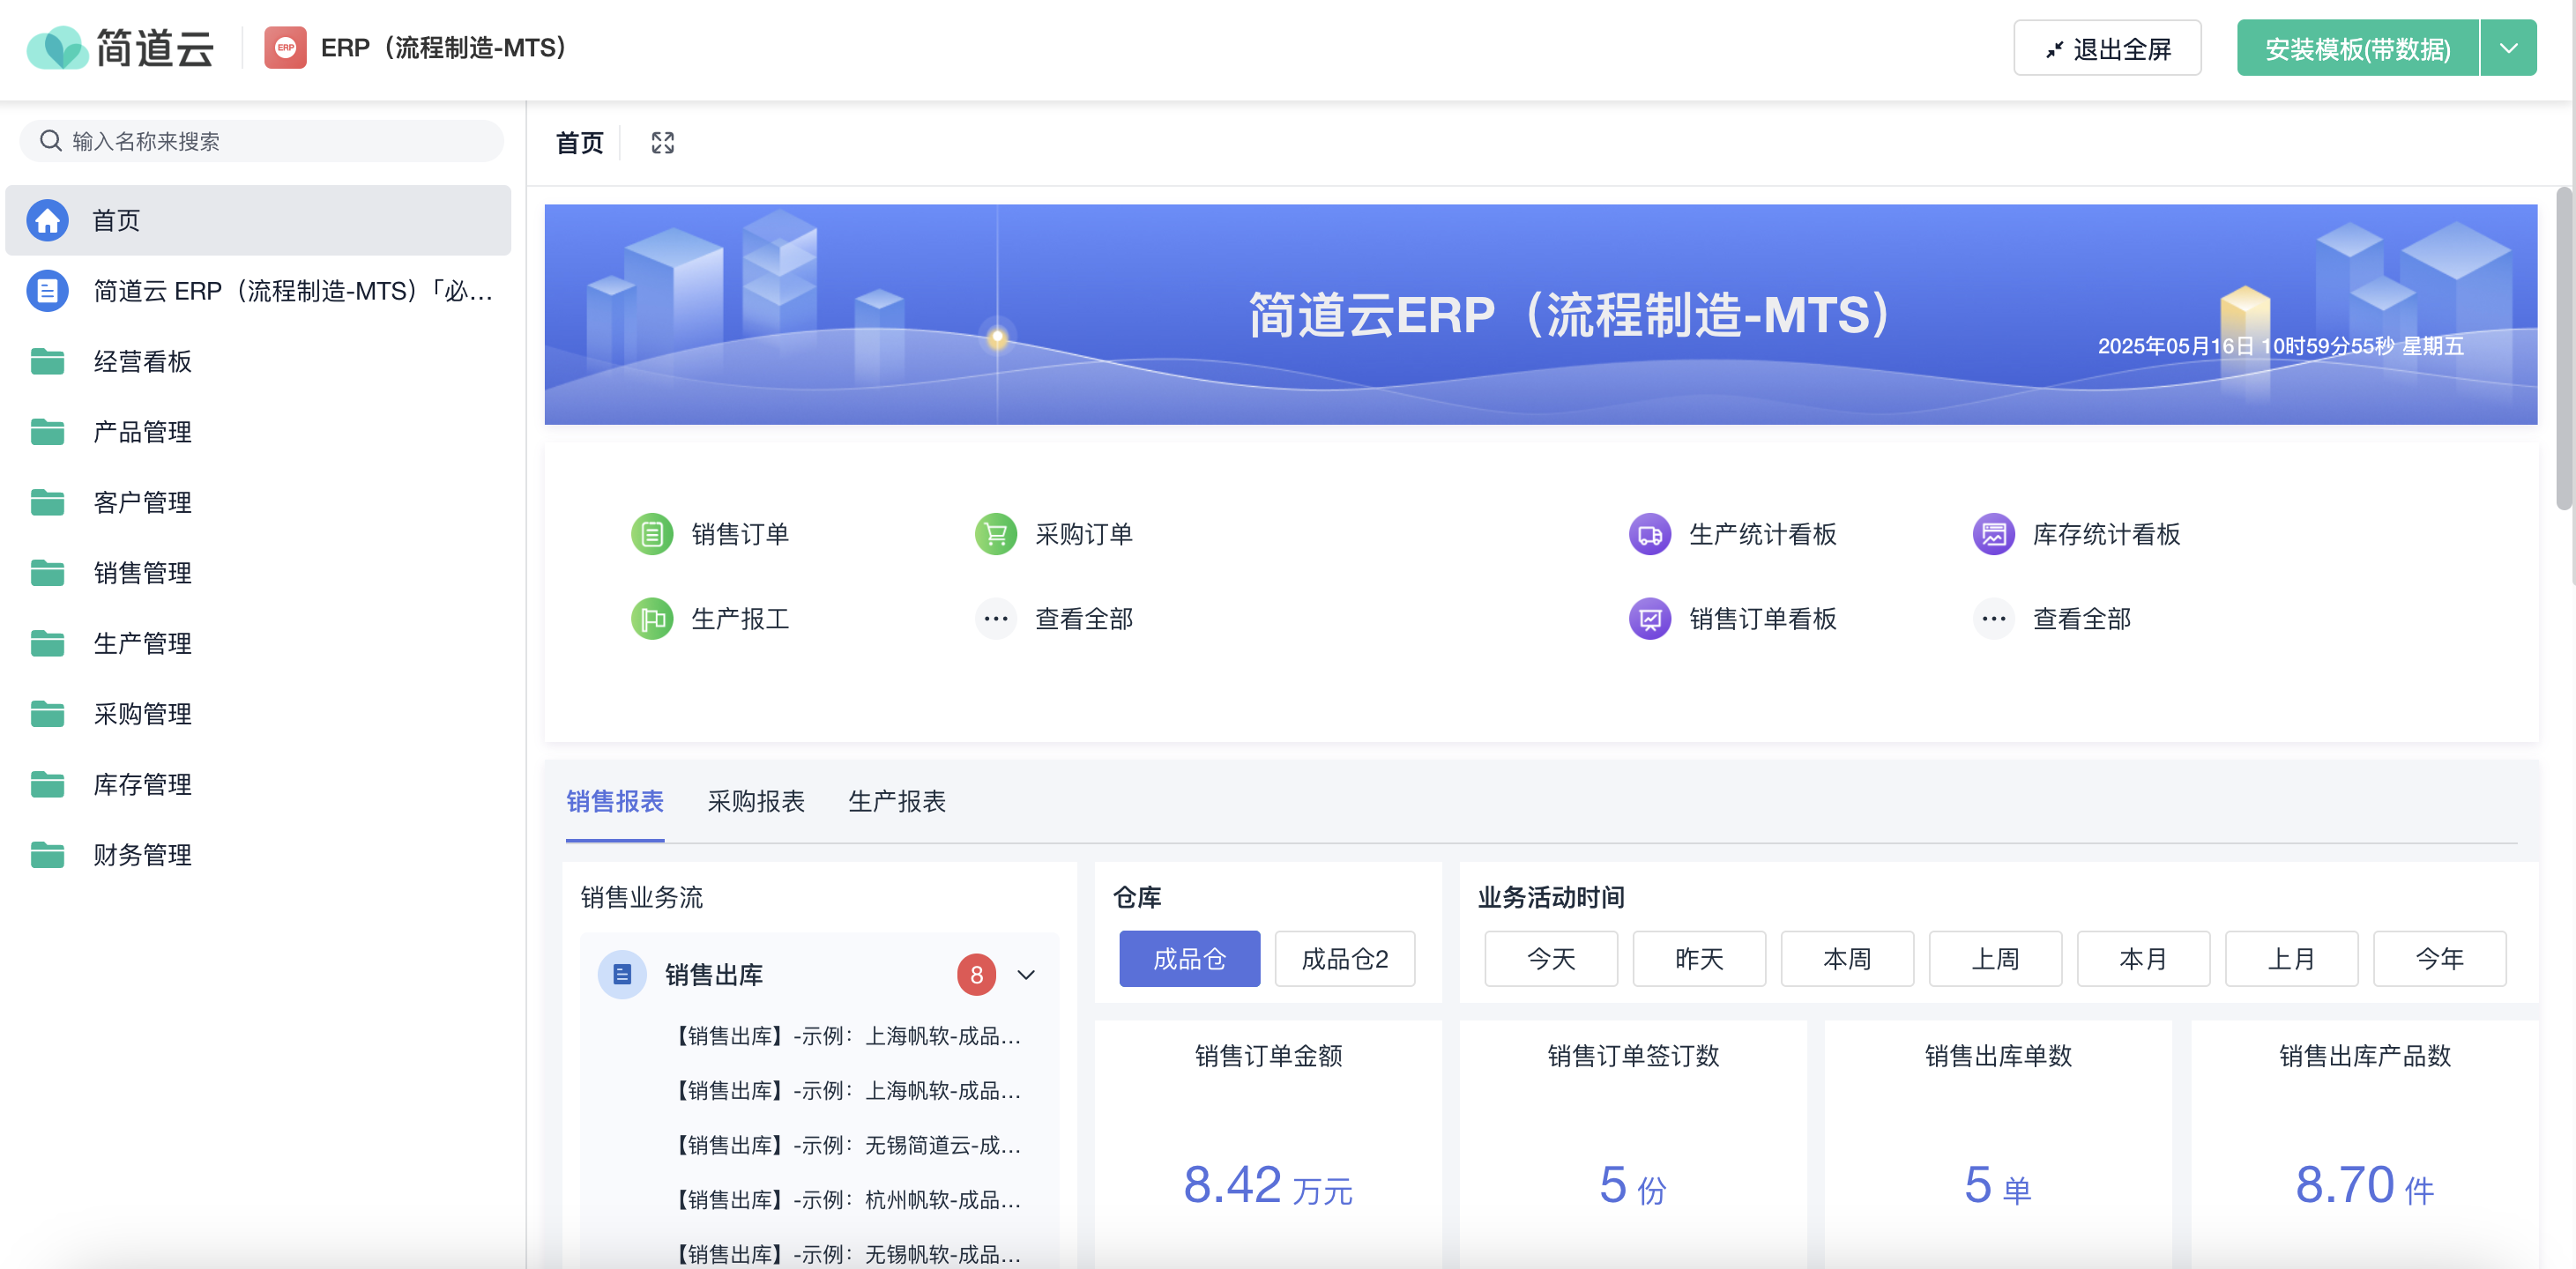Viewport: 2576px width, 1269px height.
Task: Filter business time by 昨天
Action: click(1699, 959)
